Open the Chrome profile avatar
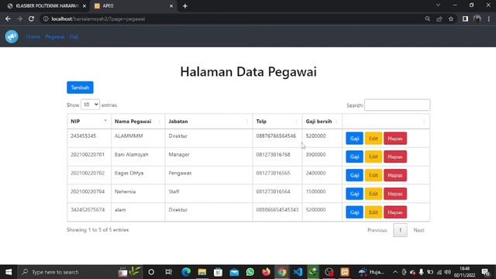Viewport: 496px width, 279px height. pyautogui.click(x=477, y=19)
